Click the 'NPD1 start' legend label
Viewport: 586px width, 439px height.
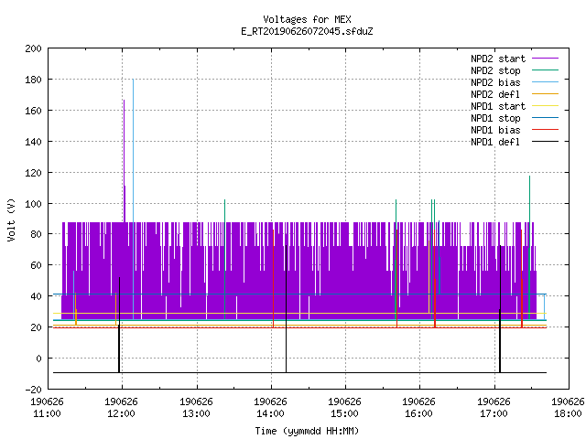click(498, 106)
